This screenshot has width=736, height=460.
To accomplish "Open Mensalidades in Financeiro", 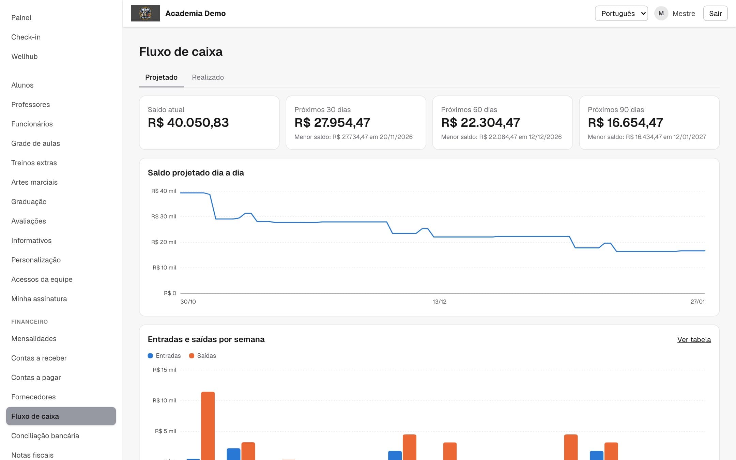I will click(61, 339).
